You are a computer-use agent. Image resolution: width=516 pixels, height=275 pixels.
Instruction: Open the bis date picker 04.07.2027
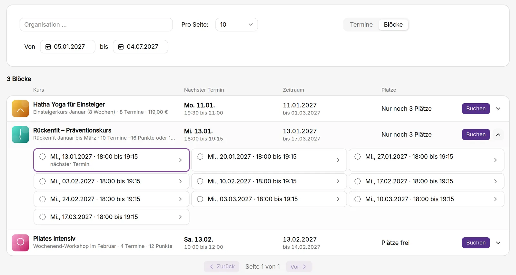coord(140,47)
